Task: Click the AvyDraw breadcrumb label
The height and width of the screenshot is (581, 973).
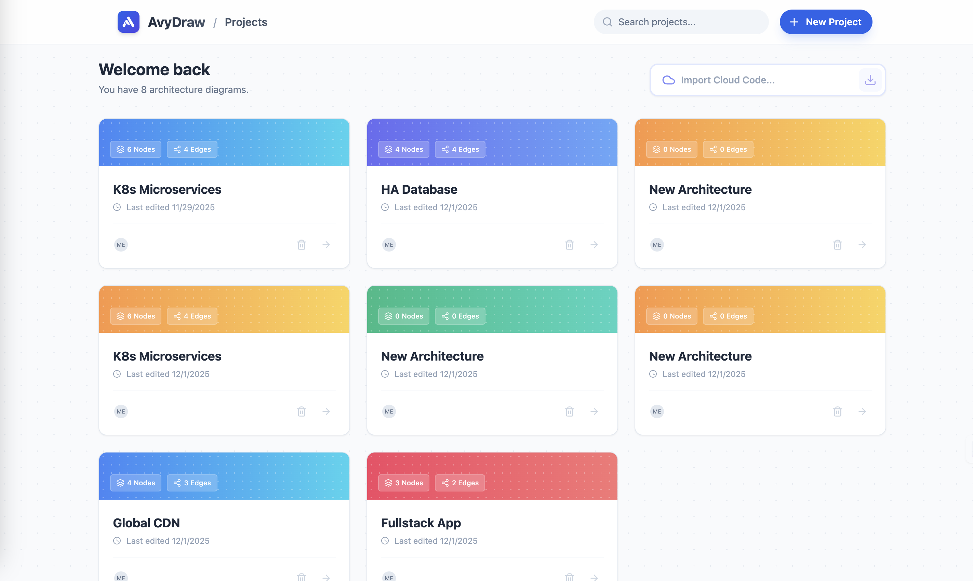Action: [x=176, y=22]
